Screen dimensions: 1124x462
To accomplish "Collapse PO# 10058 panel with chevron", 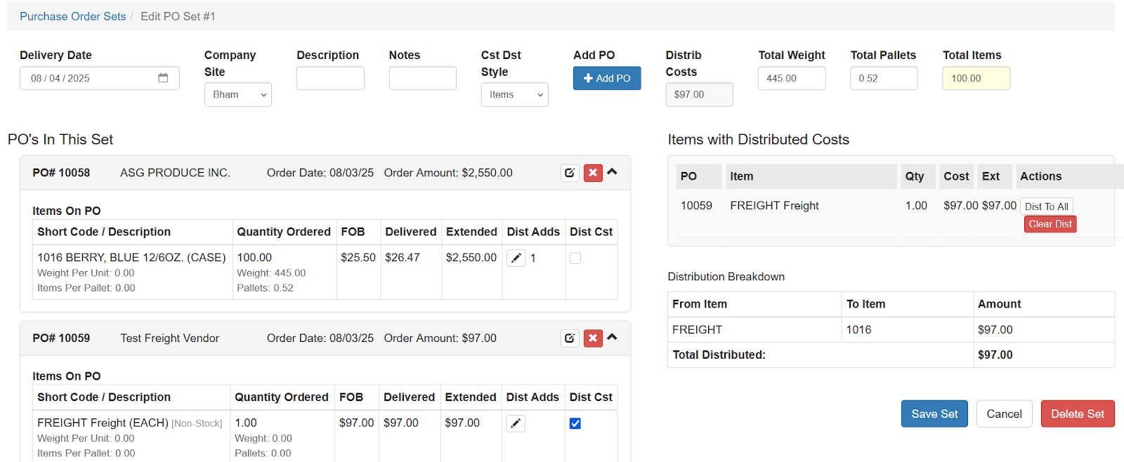I will point(613,171).
